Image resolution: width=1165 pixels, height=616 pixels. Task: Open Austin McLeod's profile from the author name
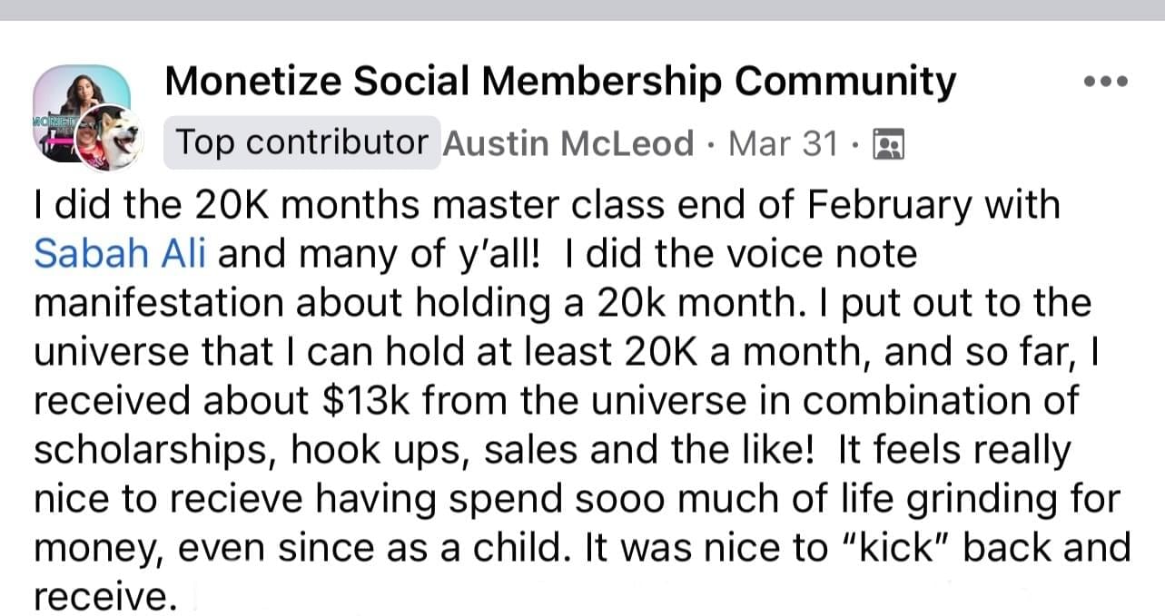pos(570,143)
